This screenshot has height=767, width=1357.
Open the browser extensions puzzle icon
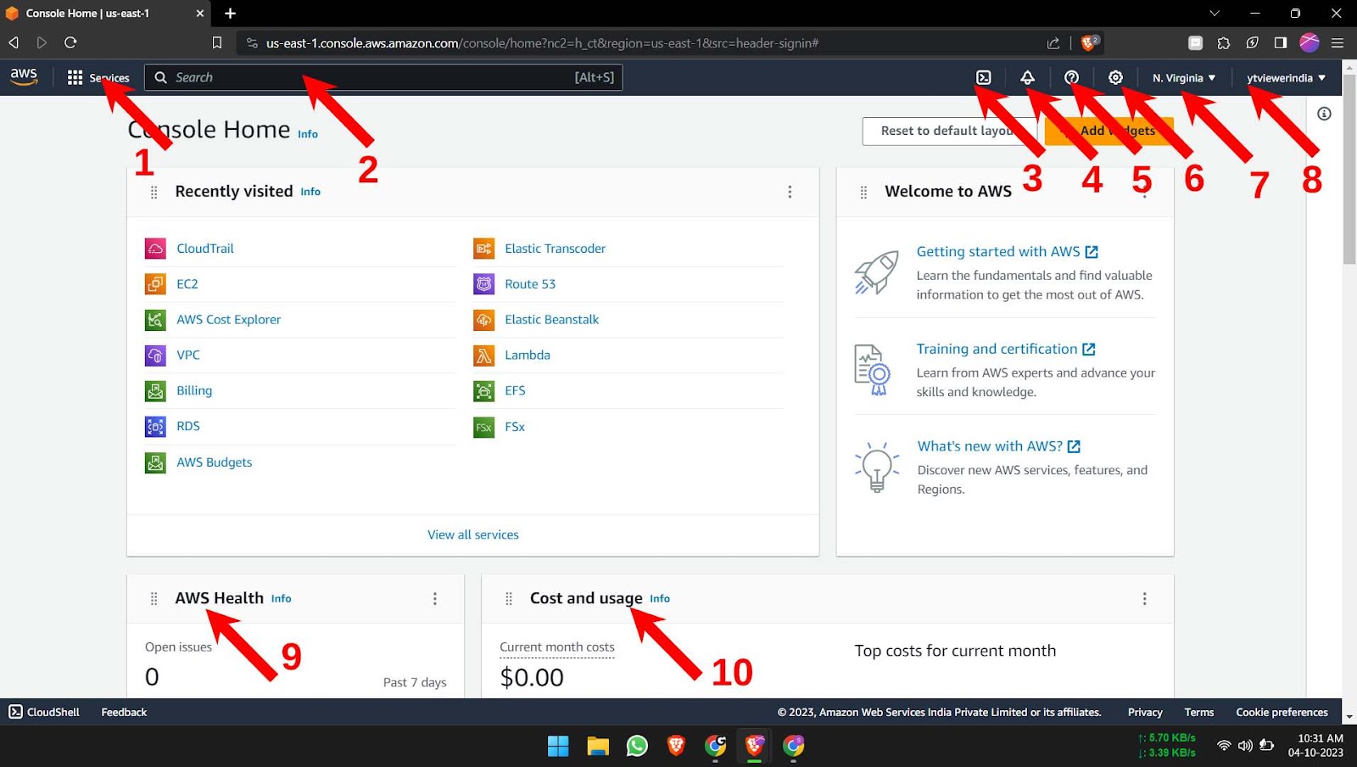click(x=1223, y=42)
